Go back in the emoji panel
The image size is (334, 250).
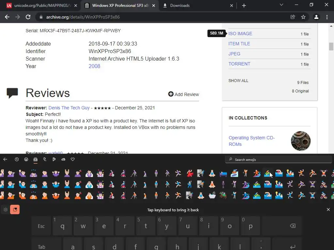[5, 160]
